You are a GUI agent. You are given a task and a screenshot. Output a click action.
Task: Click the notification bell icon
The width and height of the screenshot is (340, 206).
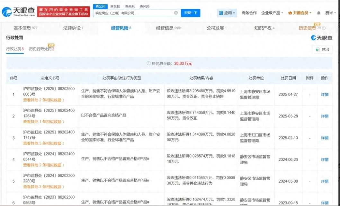pos(318,13)
